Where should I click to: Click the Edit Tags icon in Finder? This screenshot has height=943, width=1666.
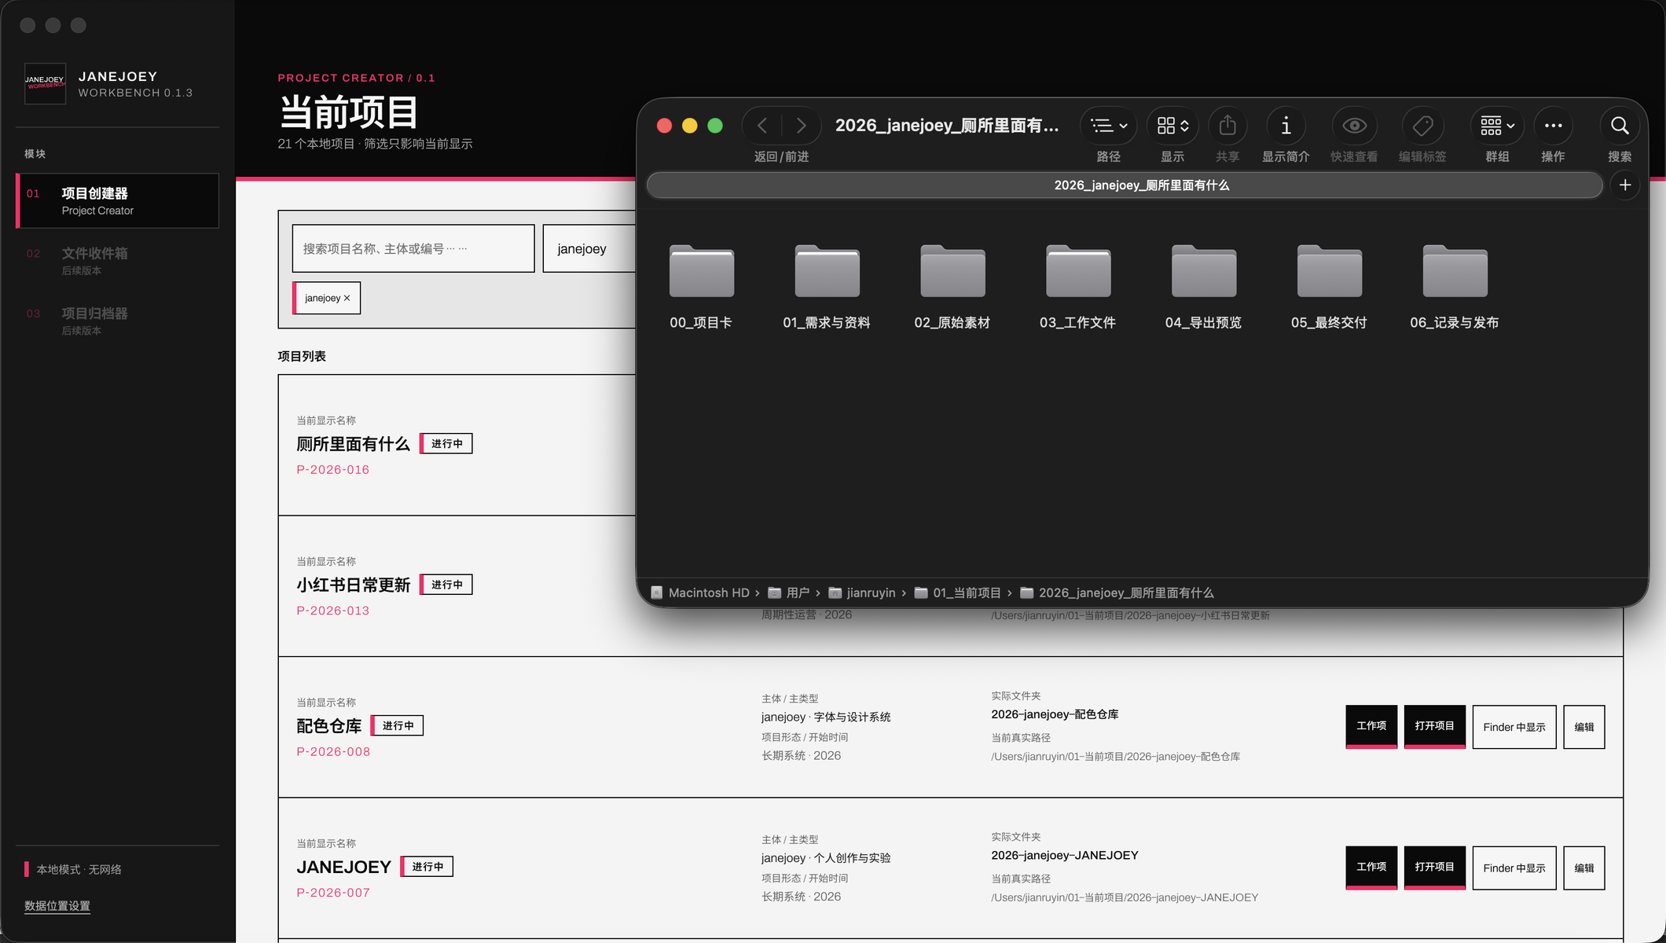pos(1422,126)
